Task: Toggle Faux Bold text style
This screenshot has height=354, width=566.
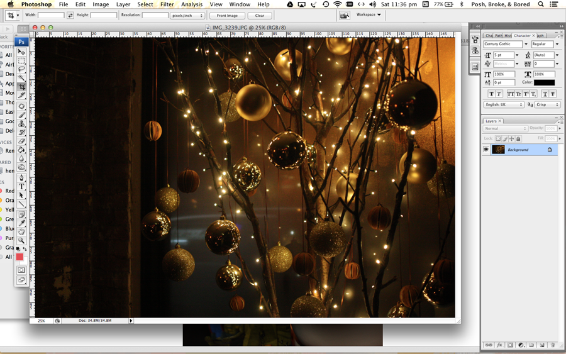Action: pos(491,94)
